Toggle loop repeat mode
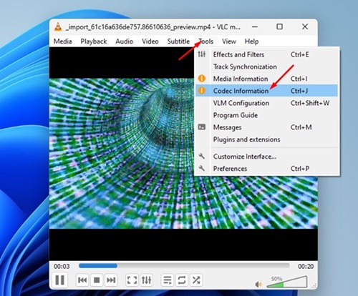Screen dimensions: 358x296 point(182,280)
